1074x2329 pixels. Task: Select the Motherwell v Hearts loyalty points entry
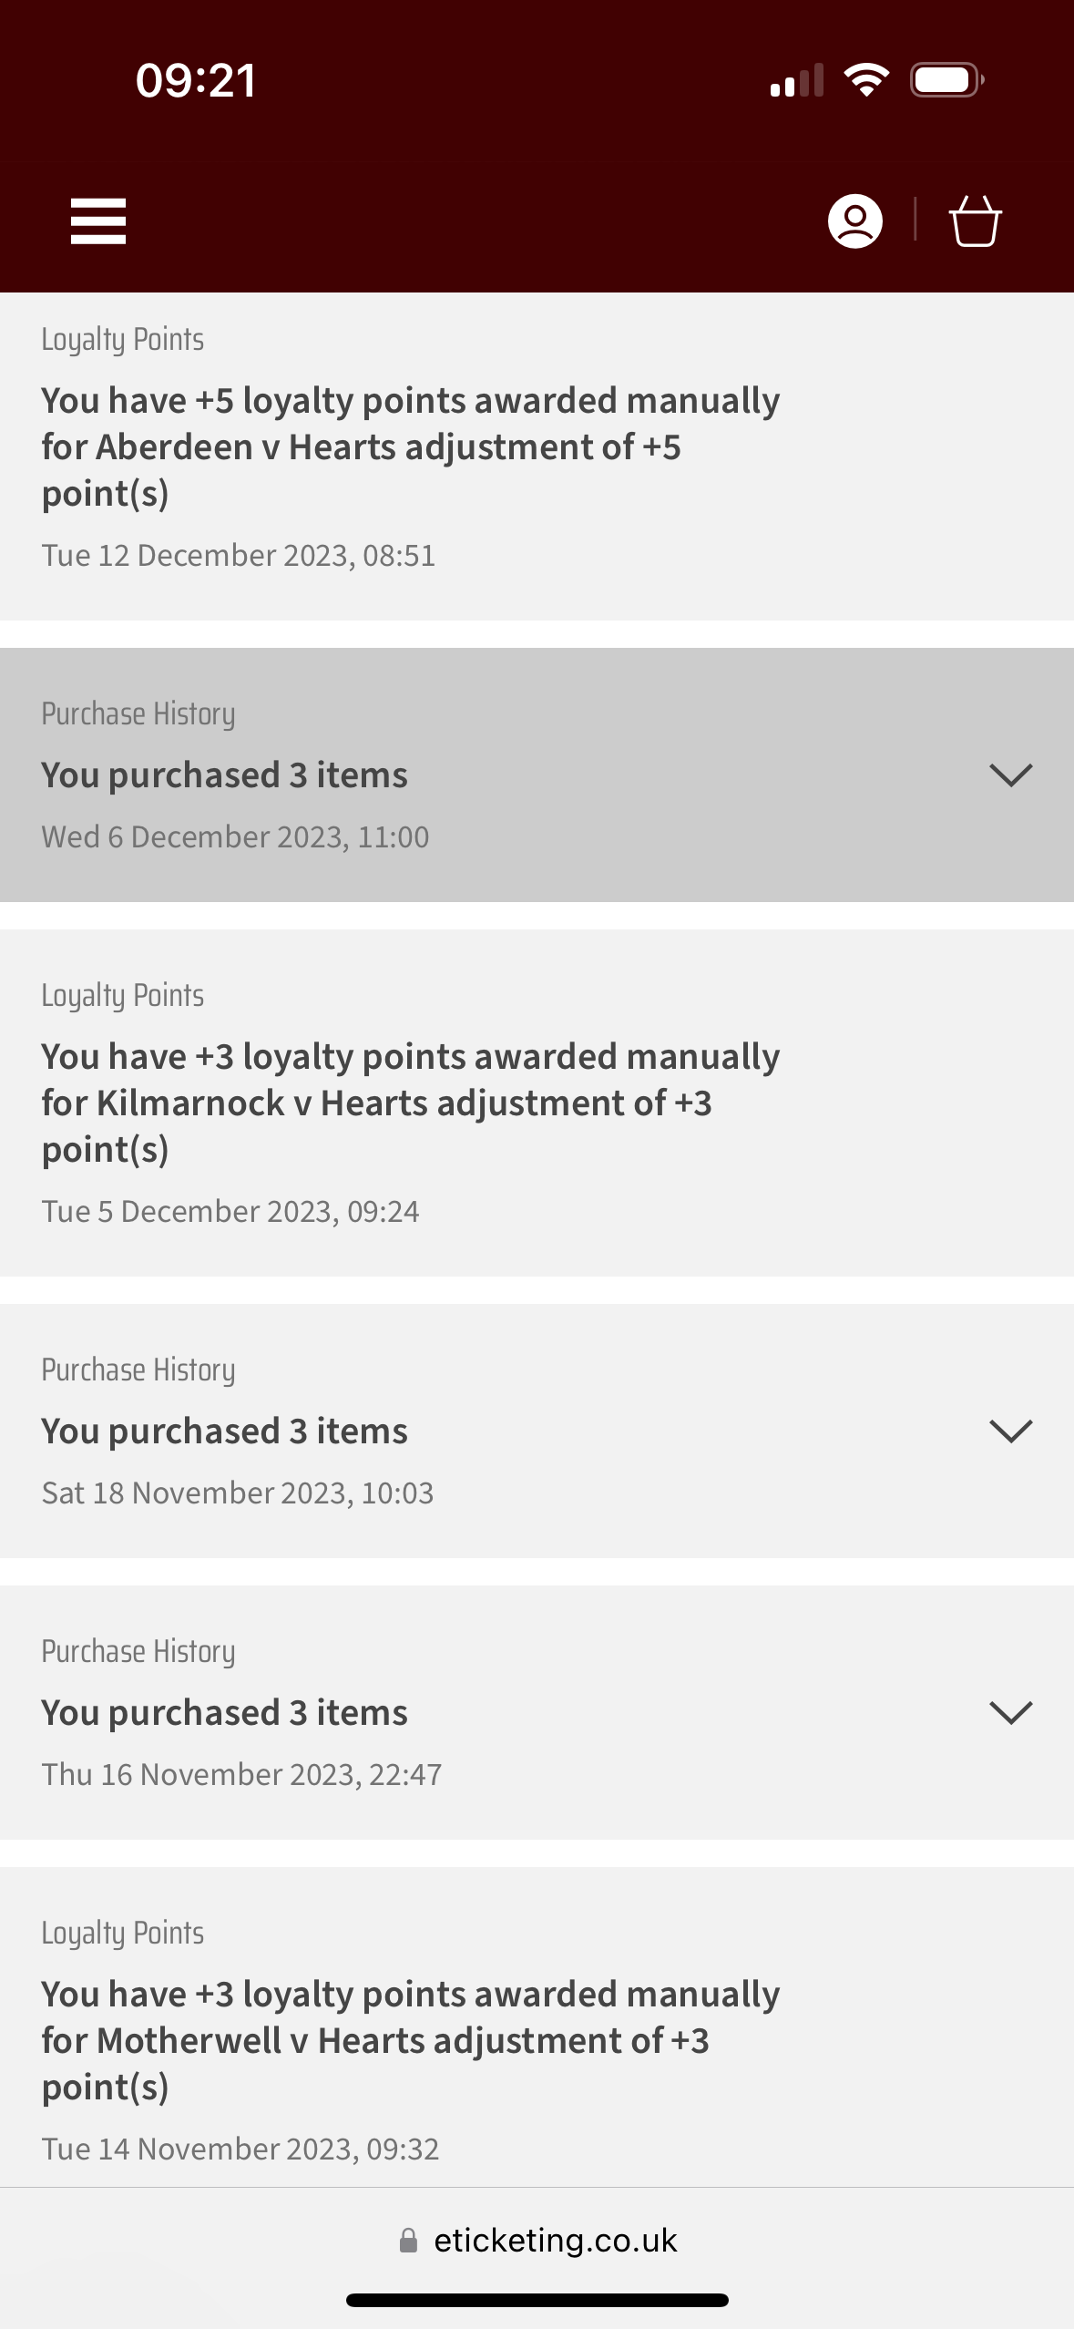(x=410, y=2040)
